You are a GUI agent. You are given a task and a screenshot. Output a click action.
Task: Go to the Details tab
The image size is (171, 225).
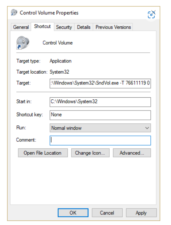pyautogui.click(x=84, y=27)
